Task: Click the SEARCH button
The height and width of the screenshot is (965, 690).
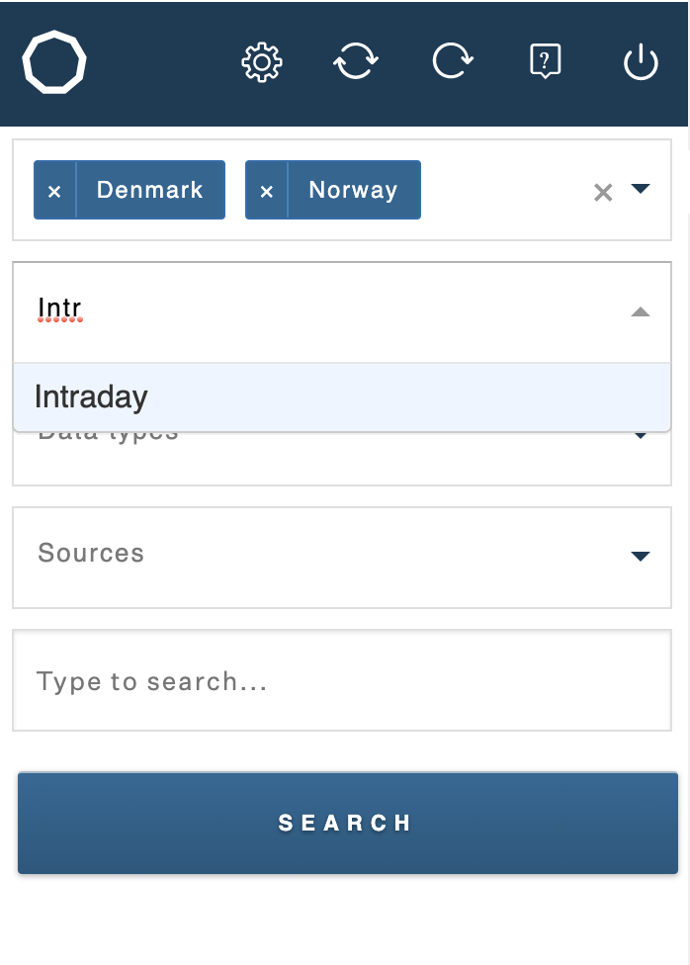Action: pos(348,823)
